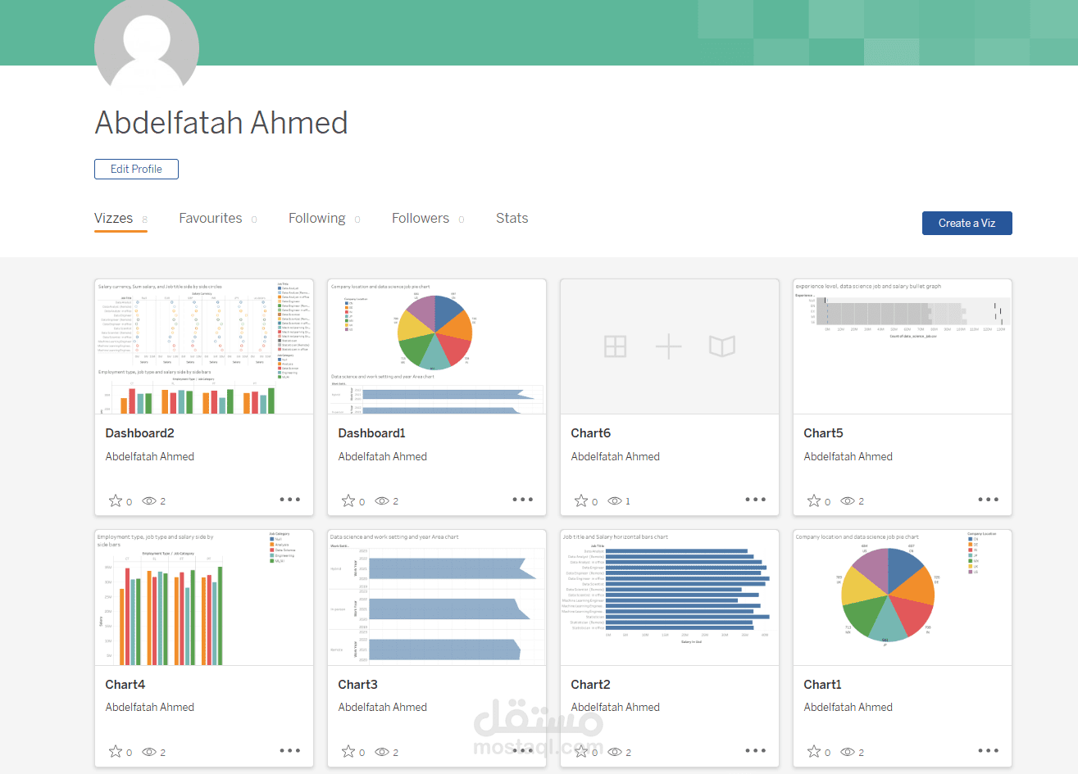Click author Abdelfatah Ahmed under Chart4
1078x774 pixels.
coord(149,708)
